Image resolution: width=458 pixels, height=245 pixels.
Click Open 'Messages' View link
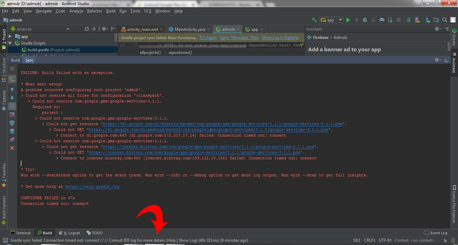tap(239, 38)
